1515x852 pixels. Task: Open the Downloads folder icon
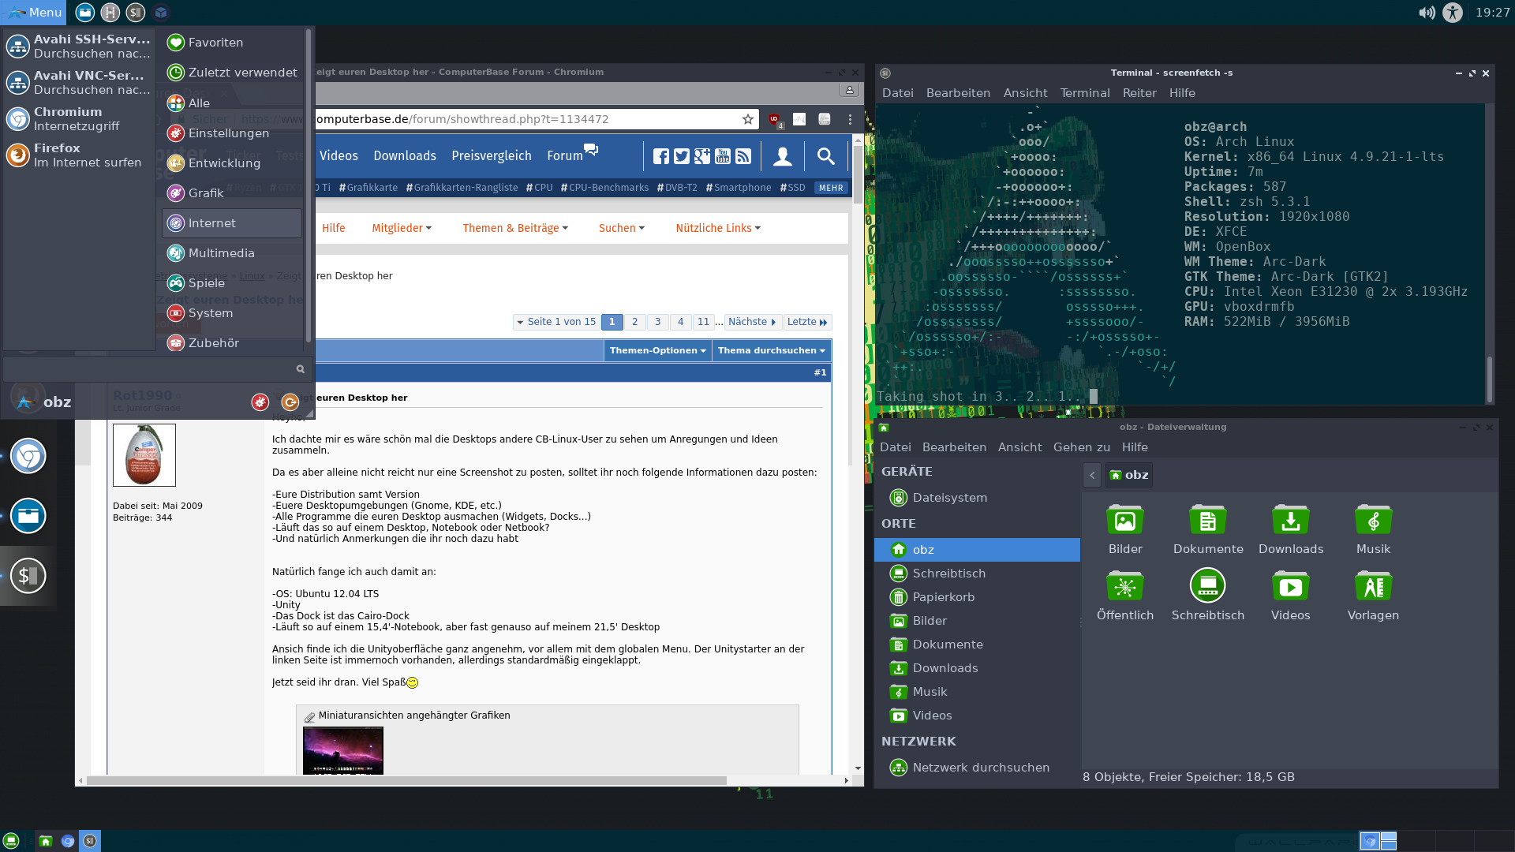(x=1291, y=521)
